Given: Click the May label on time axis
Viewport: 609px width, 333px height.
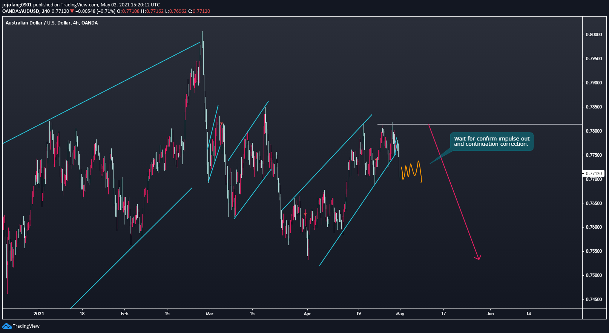Looking at the screenshot, I should tap(400, 314).
